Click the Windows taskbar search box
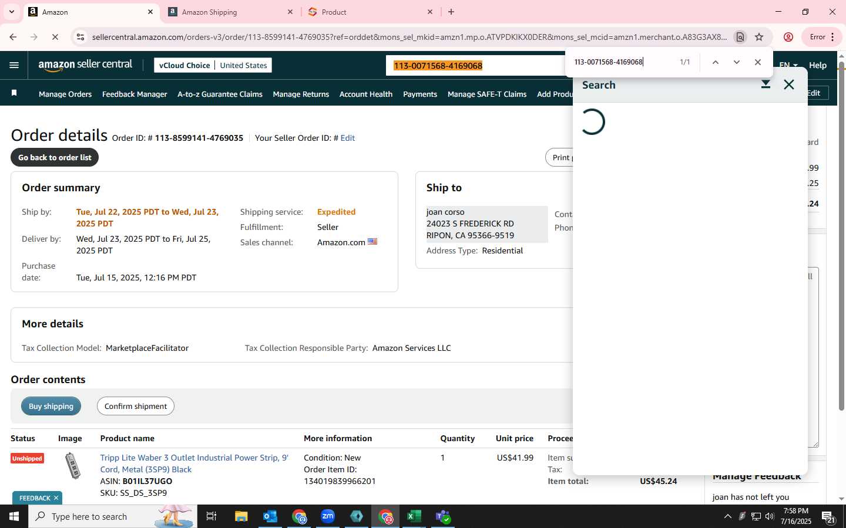This screenshot has height=528, width=846. click(113, 516)
